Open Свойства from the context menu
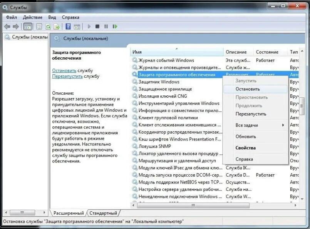This screenshot has width=310, height=229. tap(255, 148)
